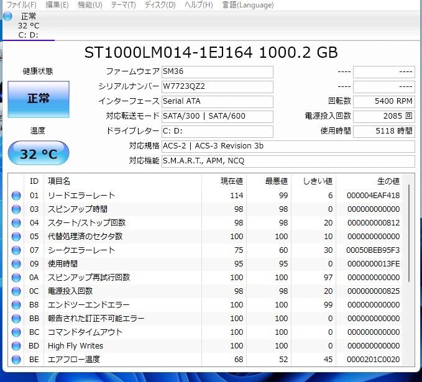Click the status orb for ID 0C 電源投入回数 row
This screenshot has height=382, width=422.
16,291
